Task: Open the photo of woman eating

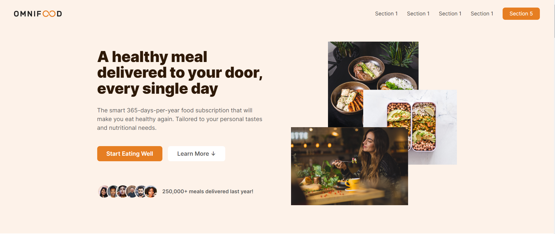Action: tap(350, 166)
